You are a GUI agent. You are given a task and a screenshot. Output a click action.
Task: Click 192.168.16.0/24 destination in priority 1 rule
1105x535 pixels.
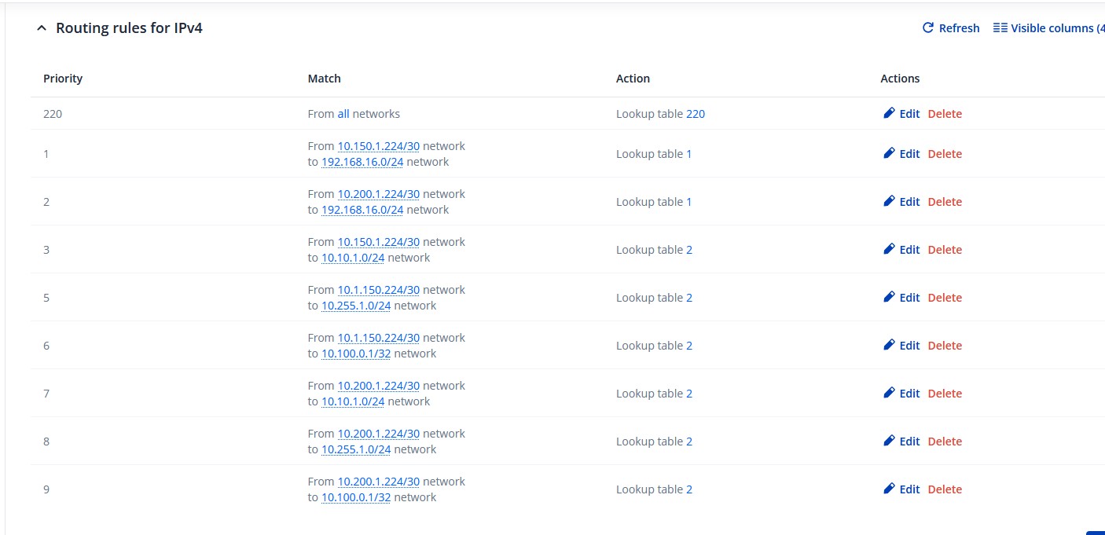click(362, 162)
